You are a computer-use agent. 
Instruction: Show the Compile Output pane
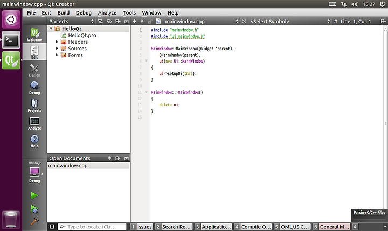253,227
